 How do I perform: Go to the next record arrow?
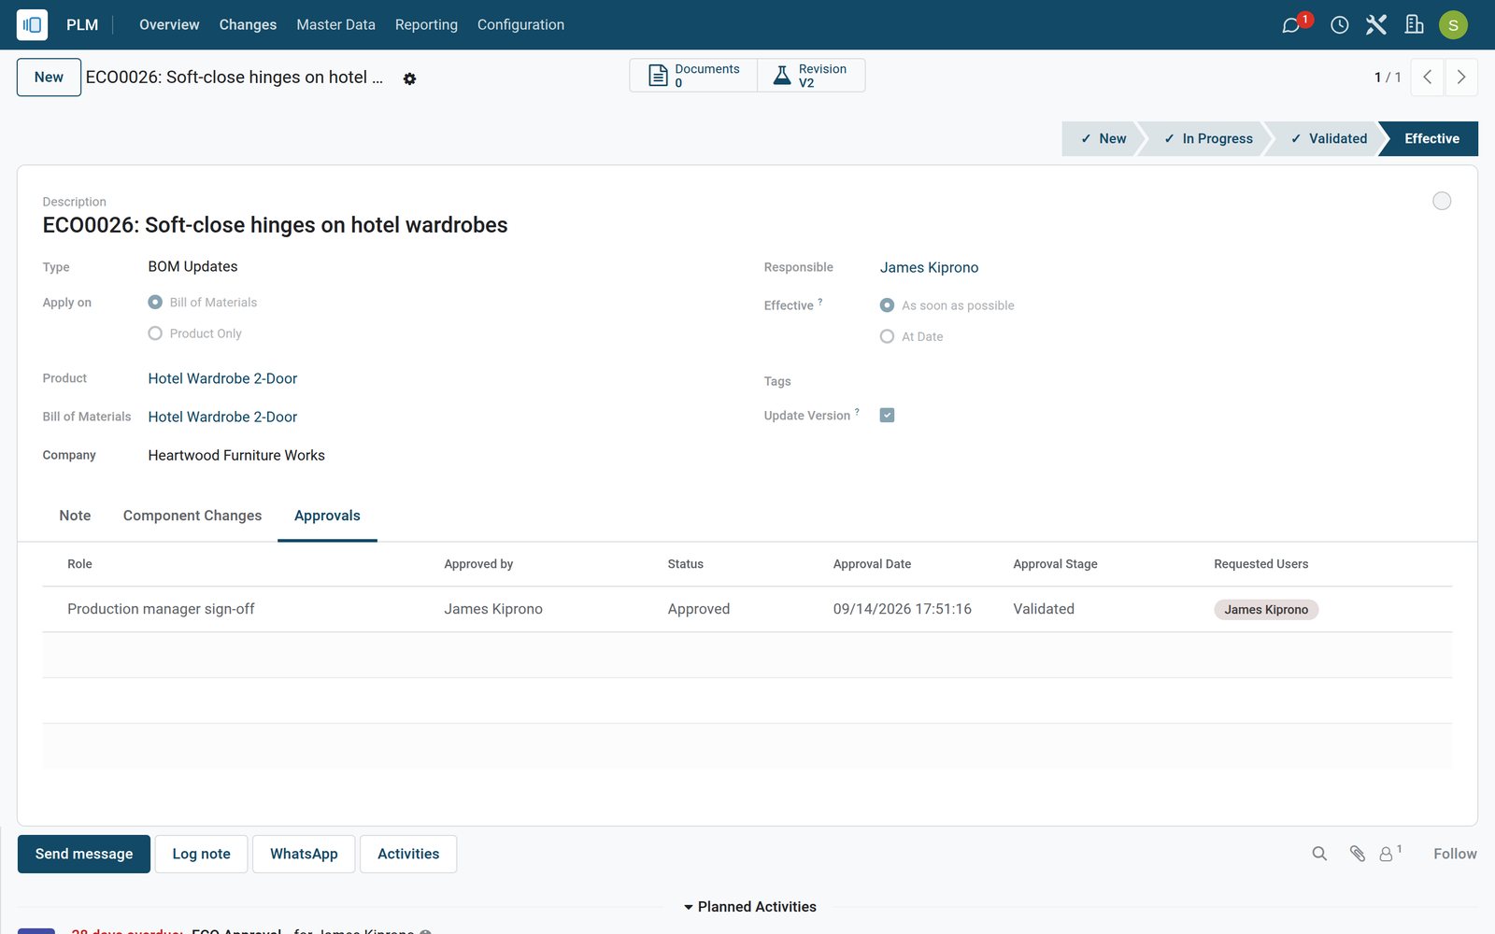(1461, 78)
